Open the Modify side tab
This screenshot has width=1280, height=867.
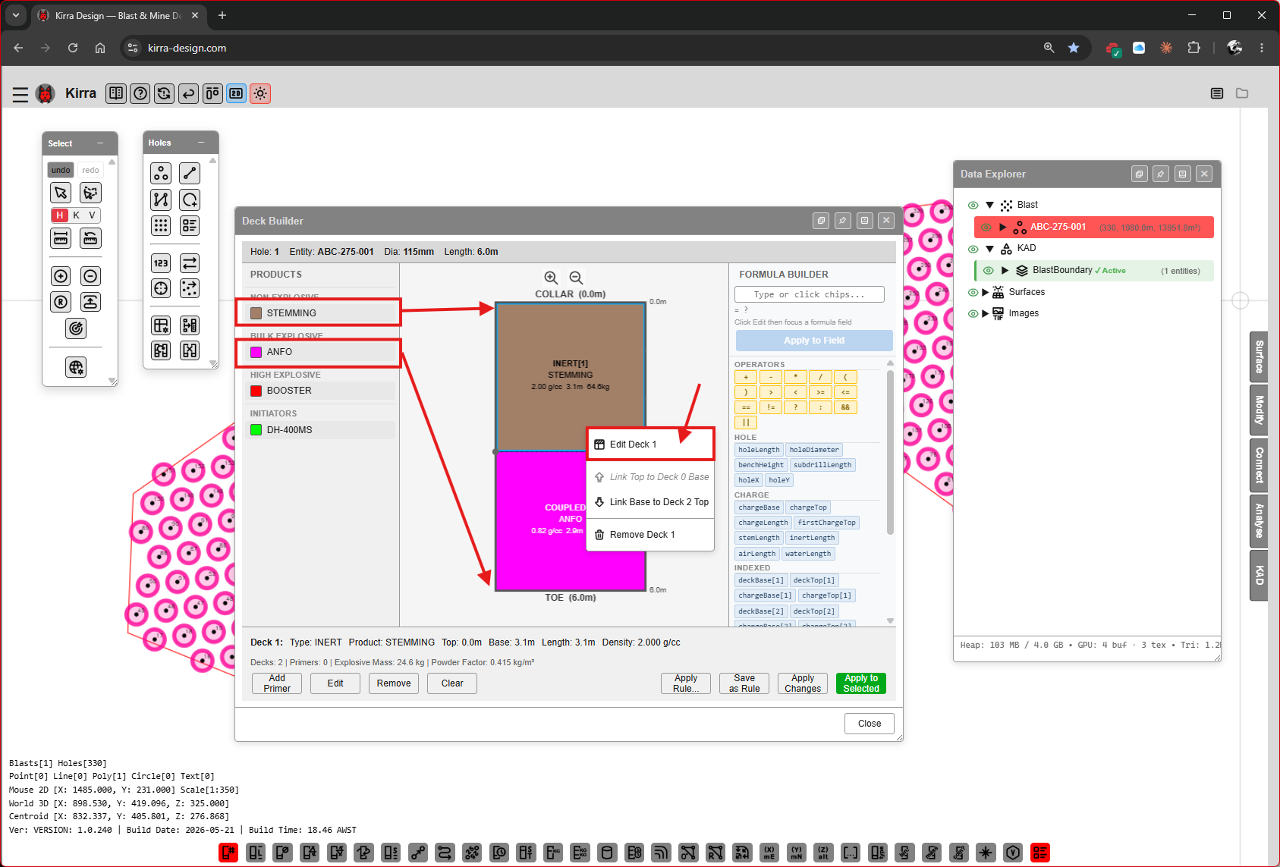pyautogui.click(x=1259, y=410)
